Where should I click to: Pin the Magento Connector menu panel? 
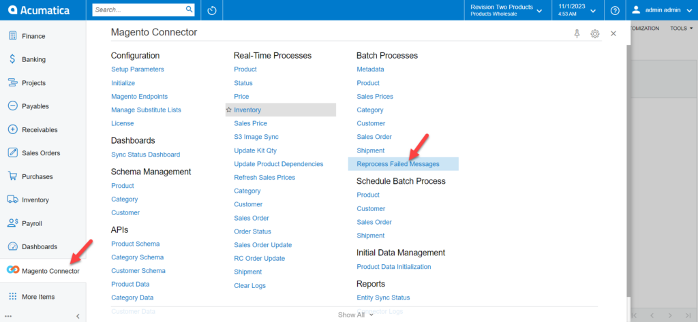coord(577,34)
